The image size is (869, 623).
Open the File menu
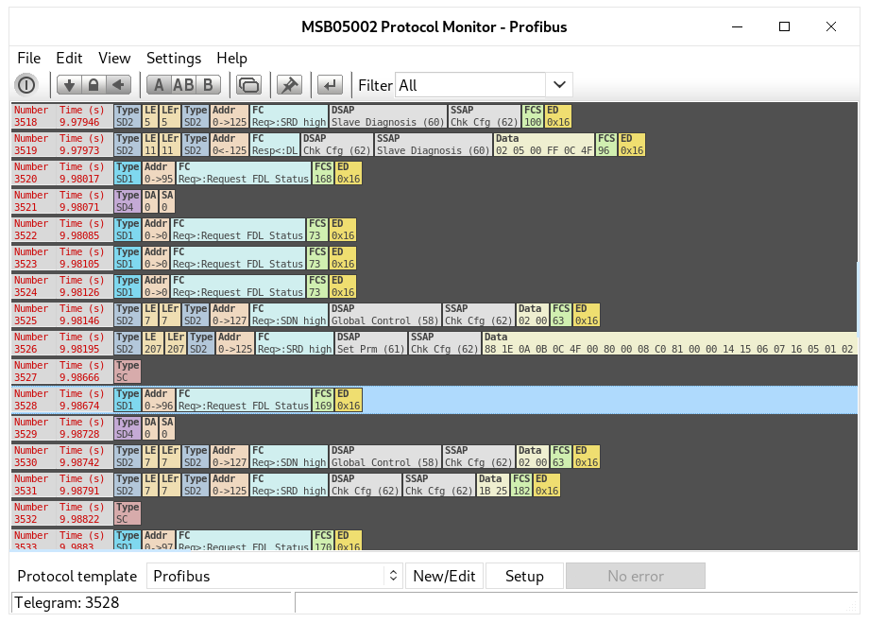point(29,59)
